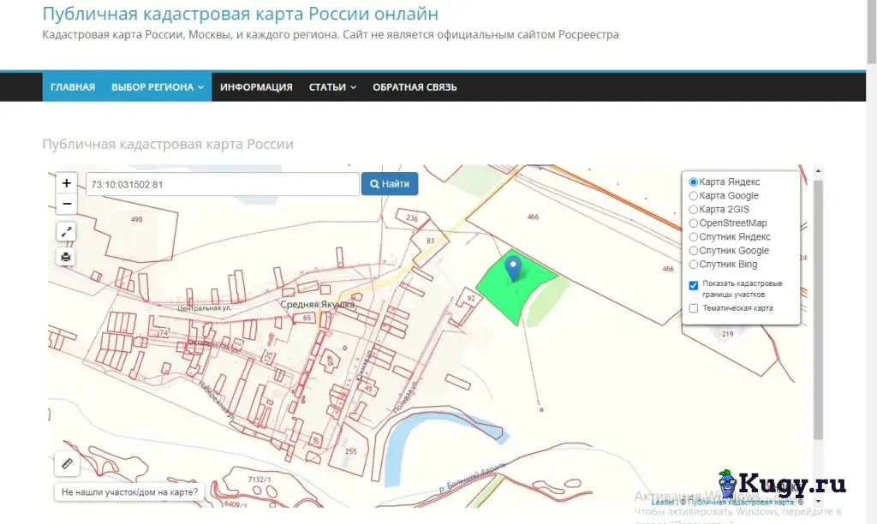Image resolution: width=877 pixels, height=524 pixels.
Task: Click the cadastral number search field
Action: tap(222, 184)
